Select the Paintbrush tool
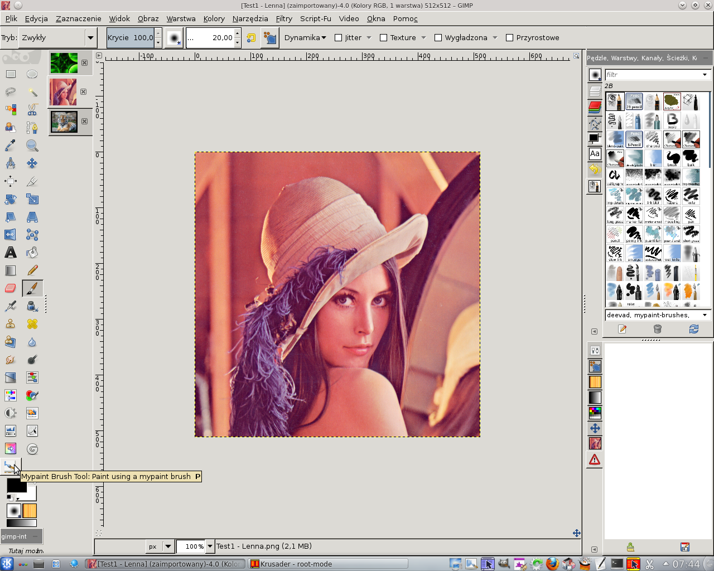The height and width of the screenshot is (571, 714). point(32,288)
